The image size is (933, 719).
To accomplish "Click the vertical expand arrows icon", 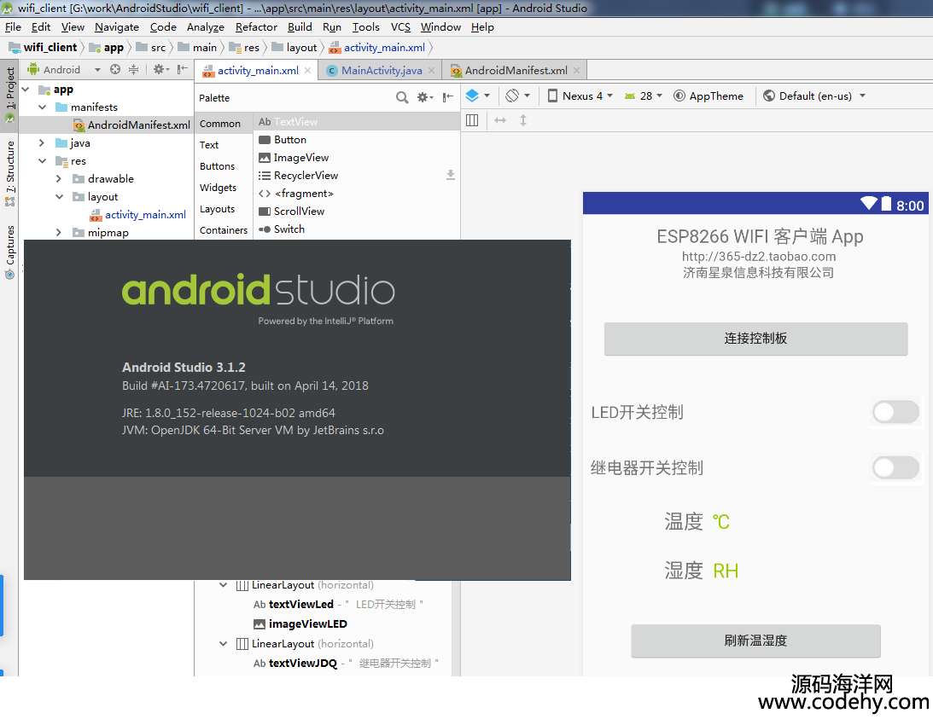I will (523, 121).
